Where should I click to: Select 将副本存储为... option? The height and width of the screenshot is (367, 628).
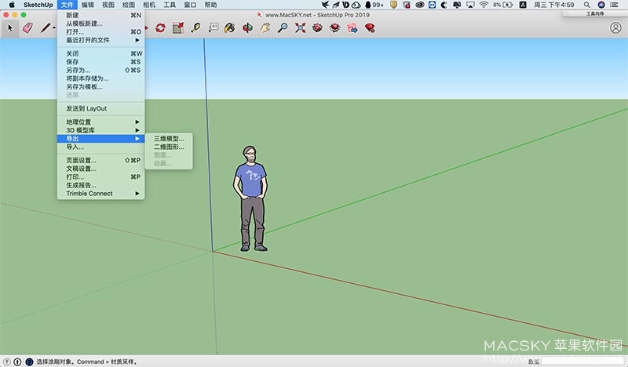tap(100, 78)
